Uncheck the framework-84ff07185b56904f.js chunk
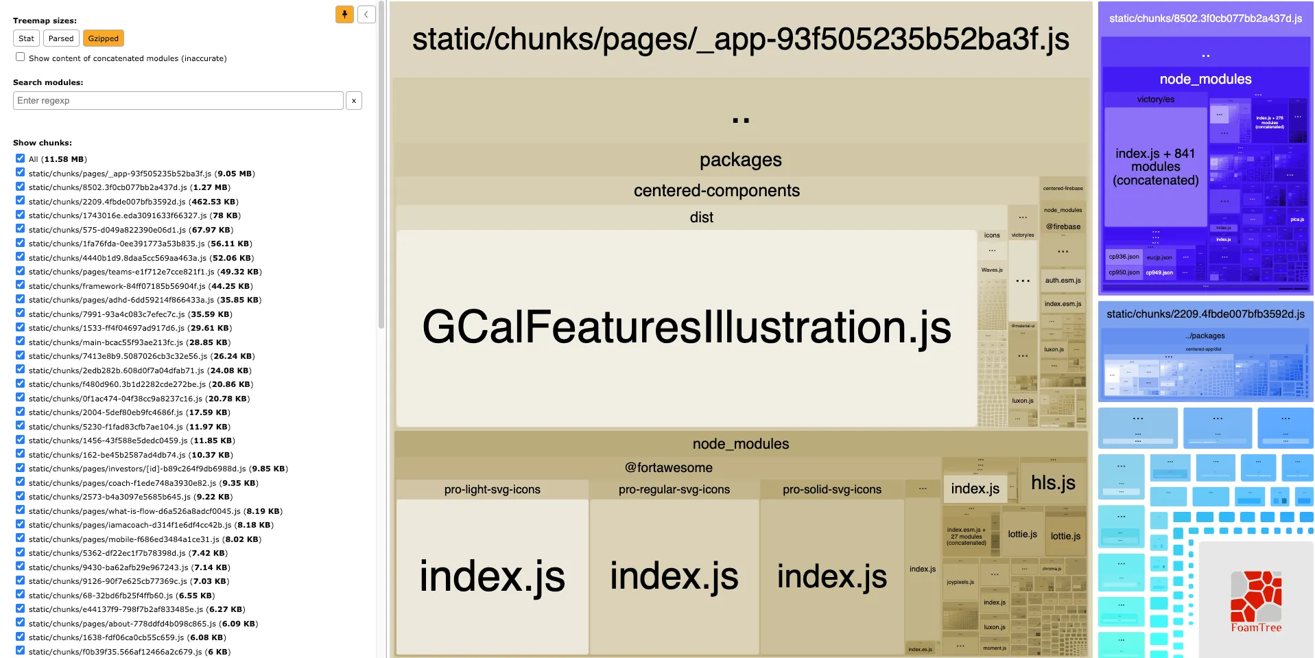The height and width of the screenshot is (658, 1315). pyautogui.click(x=20, y=285)
